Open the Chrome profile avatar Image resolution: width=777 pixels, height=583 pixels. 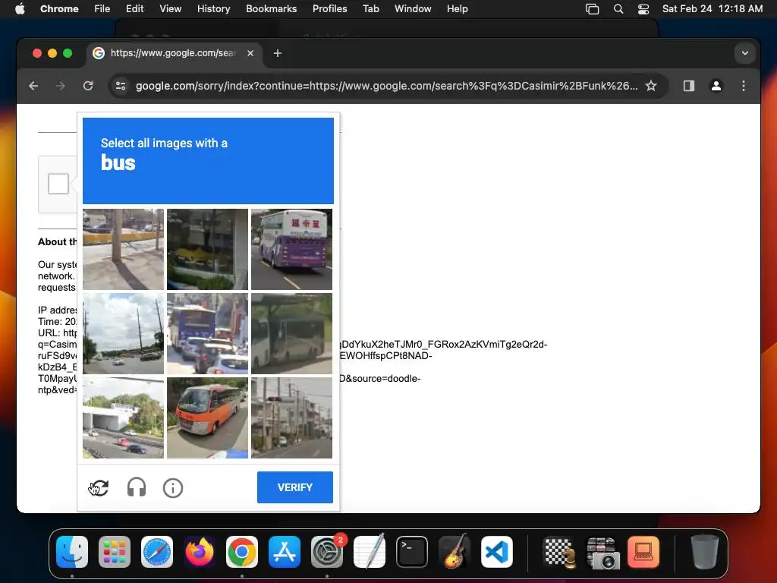click(716, 86)
